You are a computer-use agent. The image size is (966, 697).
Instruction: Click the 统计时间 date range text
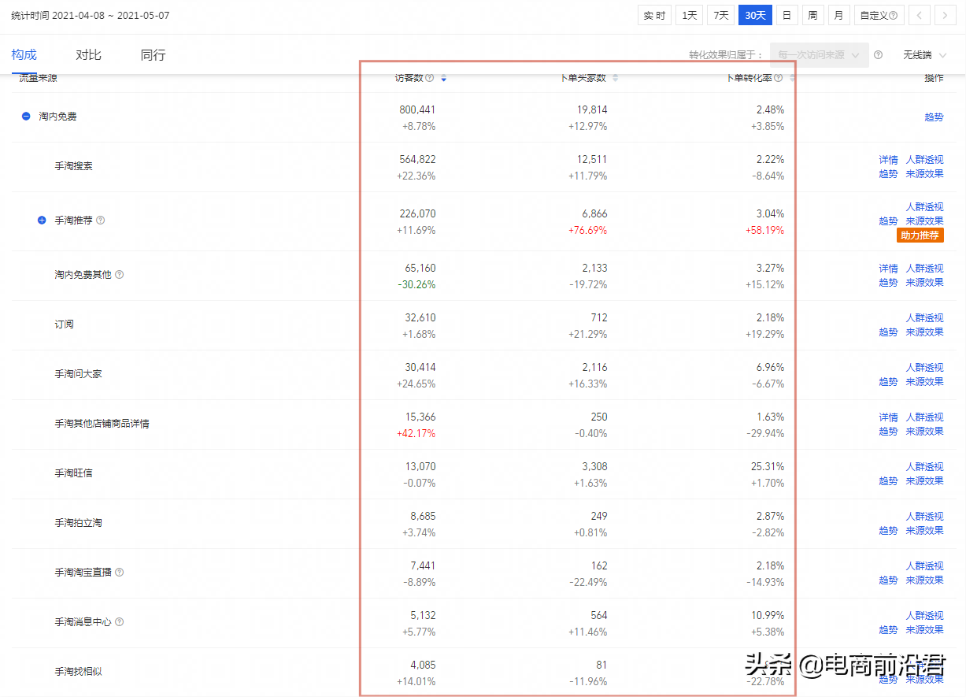click(91, 16)
